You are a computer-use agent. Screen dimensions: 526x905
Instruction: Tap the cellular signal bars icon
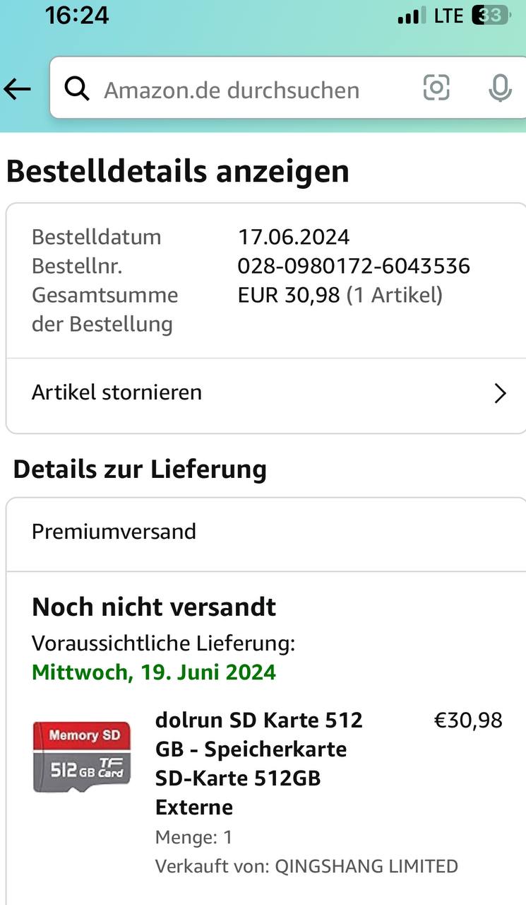411,16
